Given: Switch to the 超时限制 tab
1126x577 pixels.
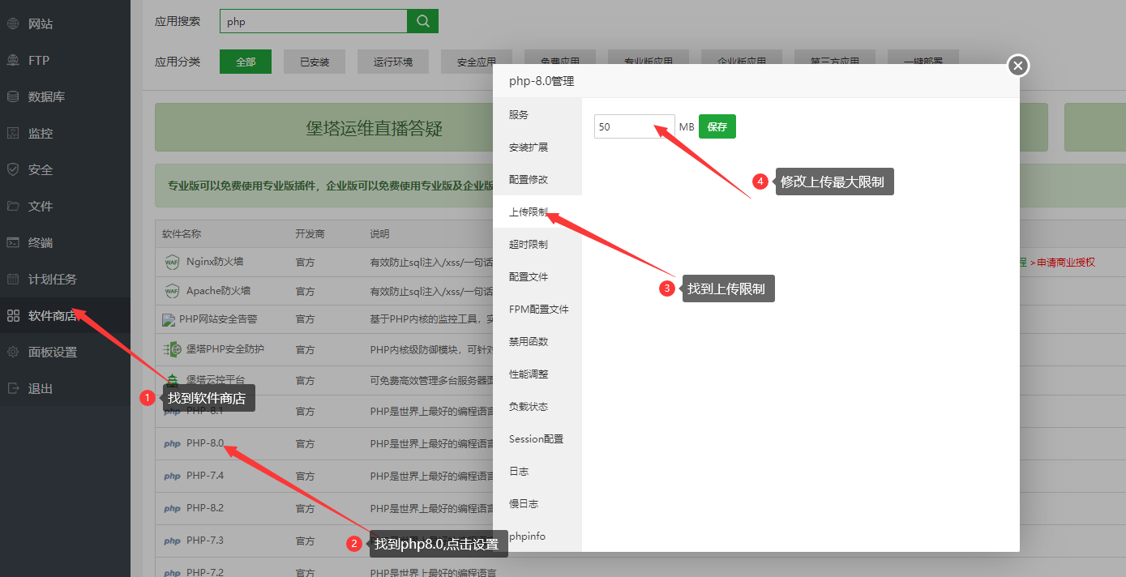Looking at the screenshot, I should click(529, 244).
